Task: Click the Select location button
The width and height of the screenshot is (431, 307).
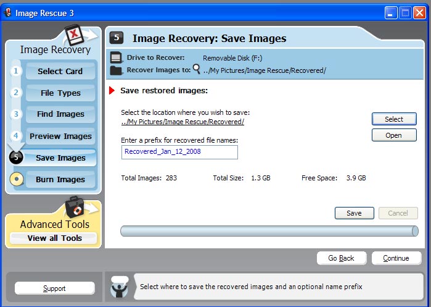Action: tap(394, 119)
